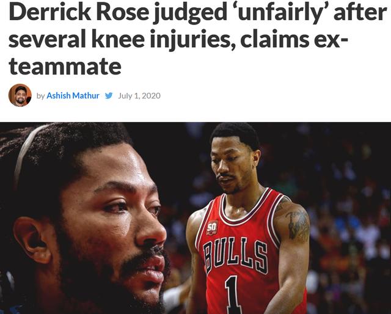
Task: Click the number 1 on the jersey
Action: 232,294
